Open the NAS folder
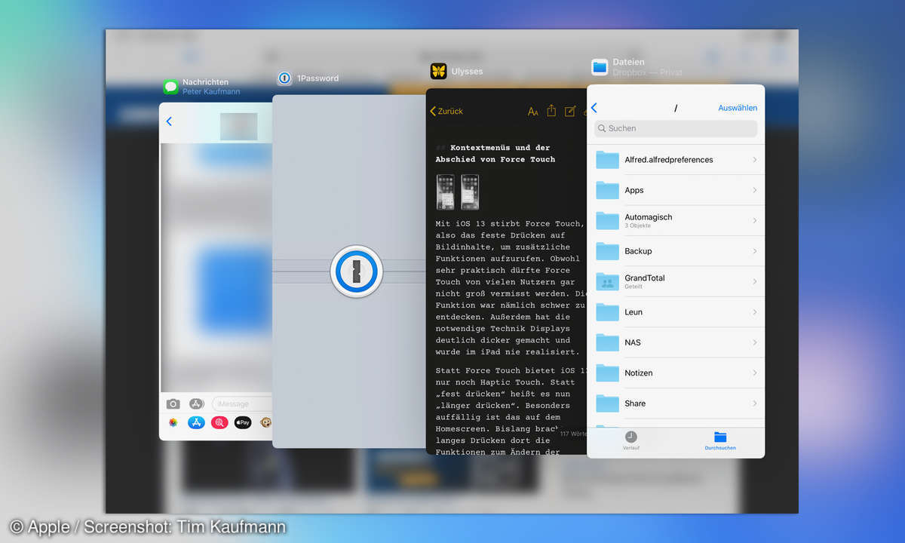 pos(676,342)
